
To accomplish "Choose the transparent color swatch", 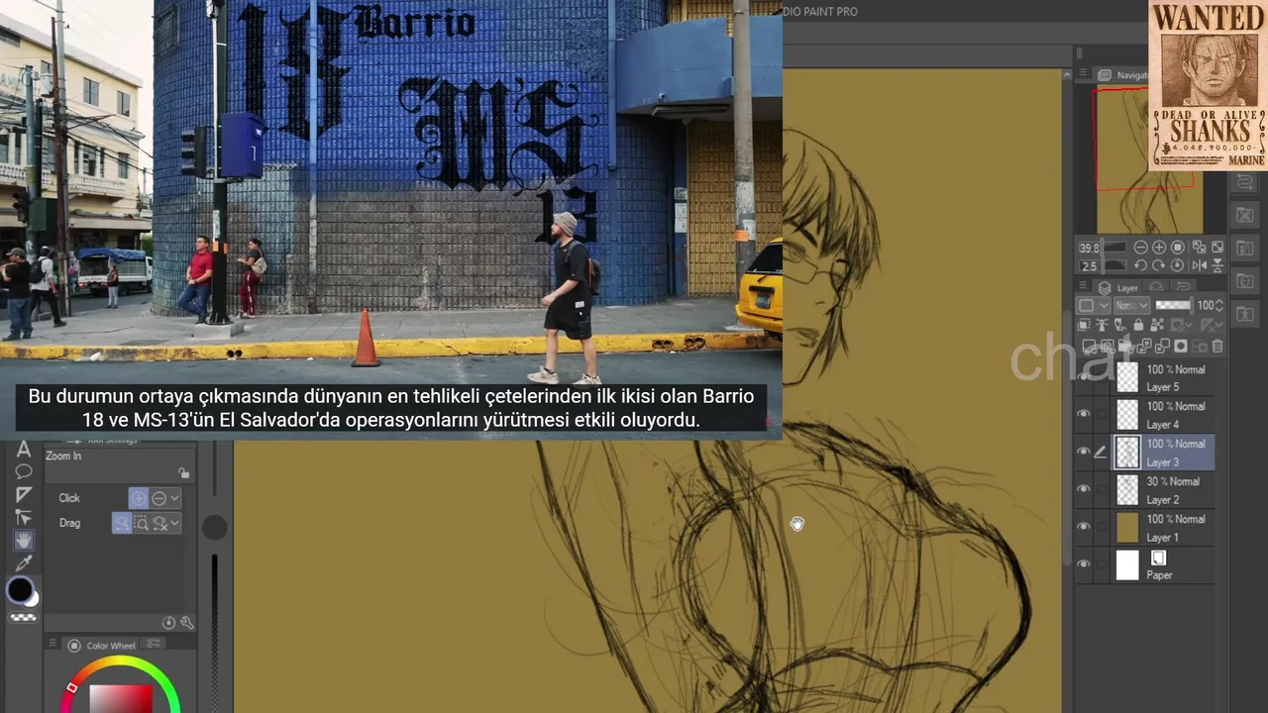I will pos(24,618).
